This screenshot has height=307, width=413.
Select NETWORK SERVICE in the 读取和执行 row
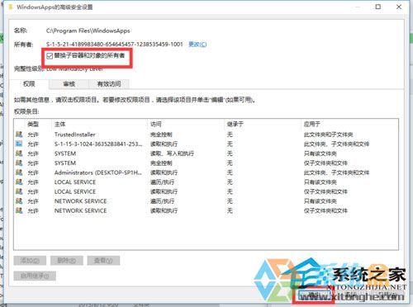coord(80,210)
